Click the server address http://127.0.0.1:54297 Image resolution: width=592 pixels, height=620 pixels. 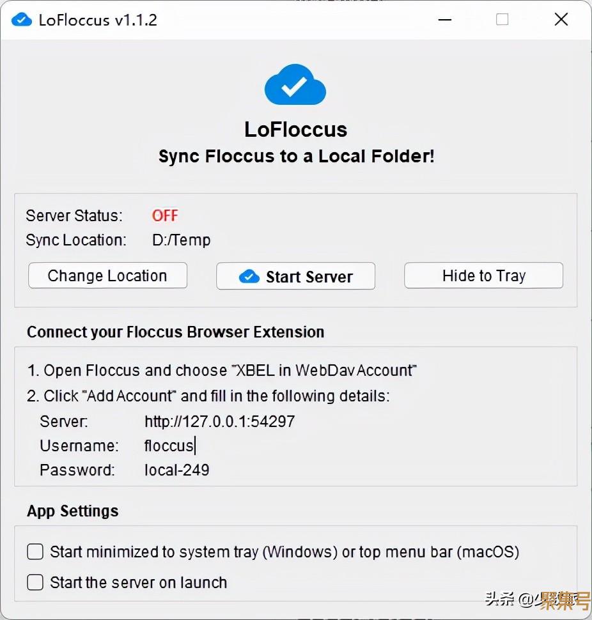coord(219,421)
